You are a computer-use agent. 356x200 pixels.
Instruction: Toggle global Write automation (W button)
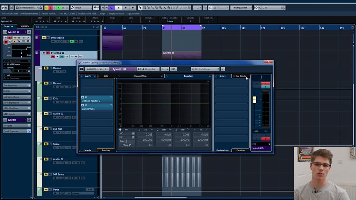63,7
